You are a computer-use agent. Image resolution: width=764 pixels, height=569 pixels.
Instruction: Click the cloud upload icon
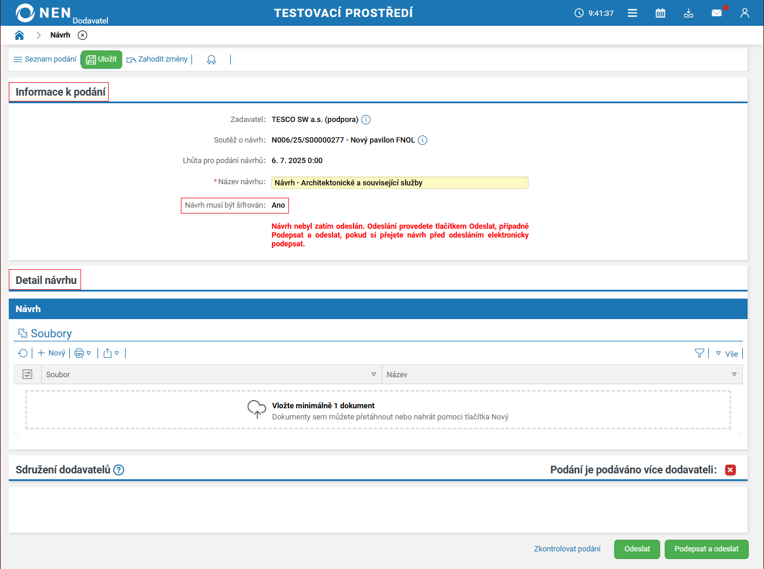tap(257, 409)
